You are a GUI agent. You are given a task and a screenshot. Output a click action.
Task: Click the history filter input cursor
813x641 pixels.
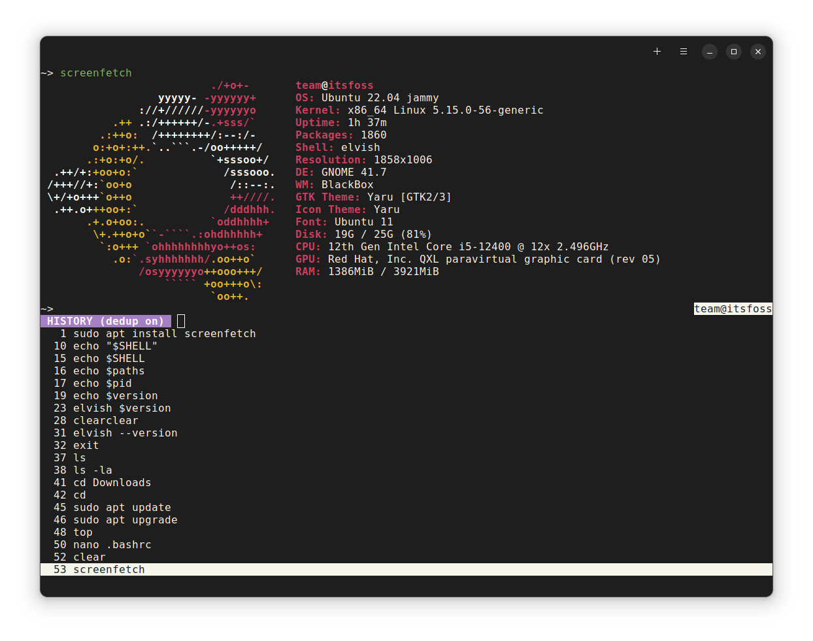coord(181,321)
